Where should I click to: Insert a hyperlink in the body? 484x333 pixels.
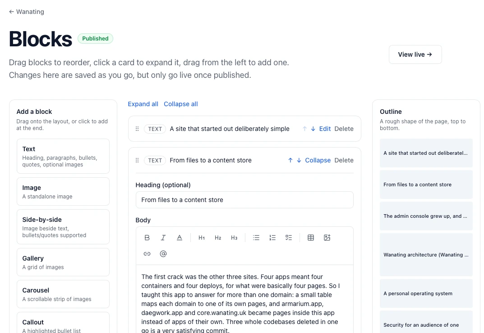coord(147,253)
